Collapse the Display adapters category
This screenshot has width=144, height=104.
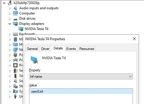[x=10, y=24]
